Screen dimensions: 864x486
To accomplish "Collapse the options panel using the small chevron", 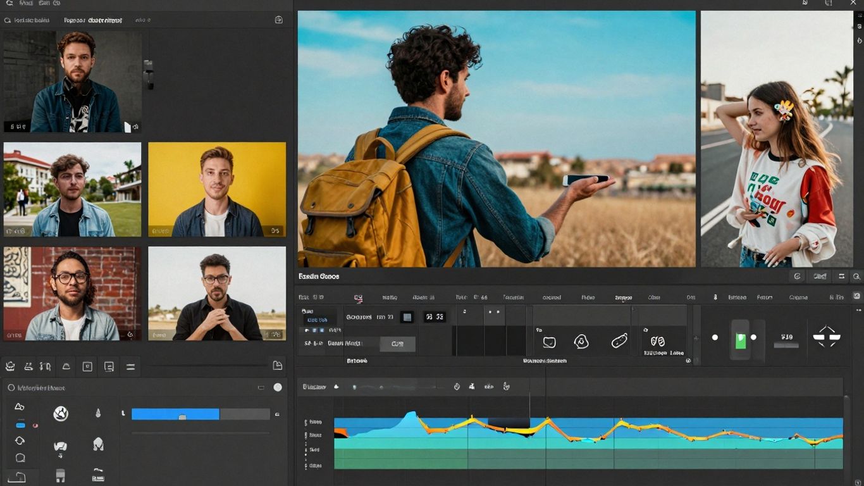I will 261,387.
